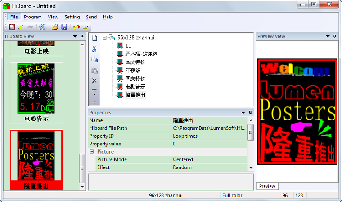Click the delete X icon
The image size is (342, 202).
(94, 81)
